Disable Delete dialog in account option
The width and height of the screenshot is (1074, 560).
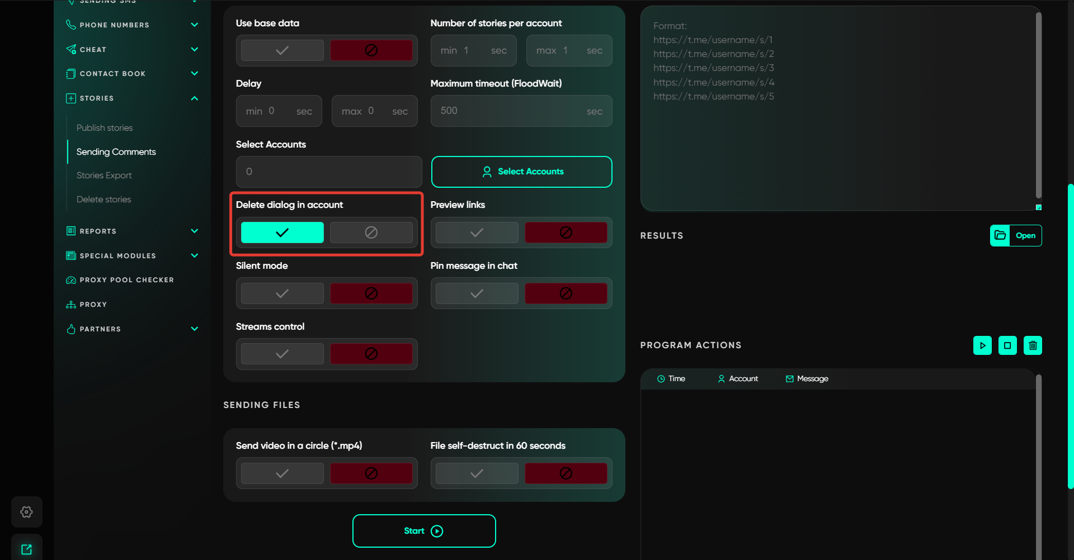(x=371, y=232)
